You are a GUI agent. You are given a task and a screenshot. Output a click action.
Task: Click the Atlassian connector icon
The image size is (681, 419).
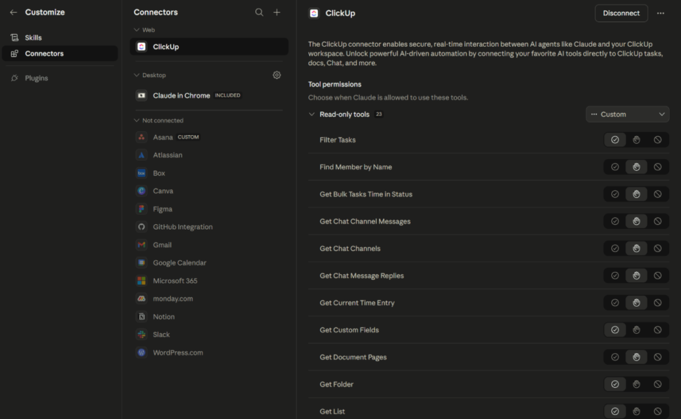(142, 155)
